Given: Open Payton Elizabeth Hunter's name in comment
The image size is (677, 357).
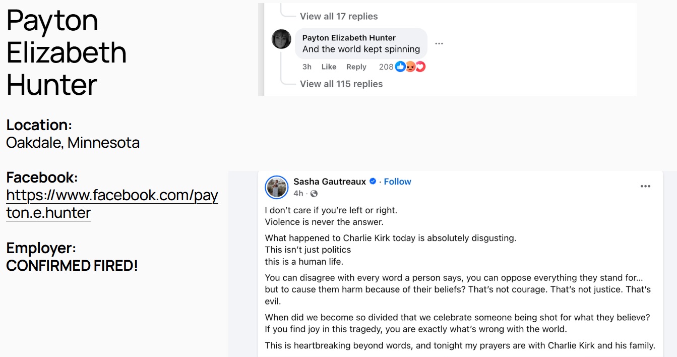Looking at the screenshot, I should click(349, 38).
